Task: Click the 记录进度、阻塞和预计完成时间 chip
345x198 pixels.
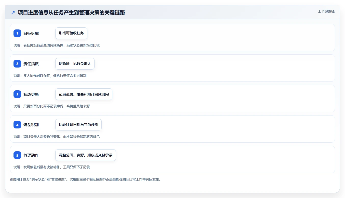Action: point(84,94)
